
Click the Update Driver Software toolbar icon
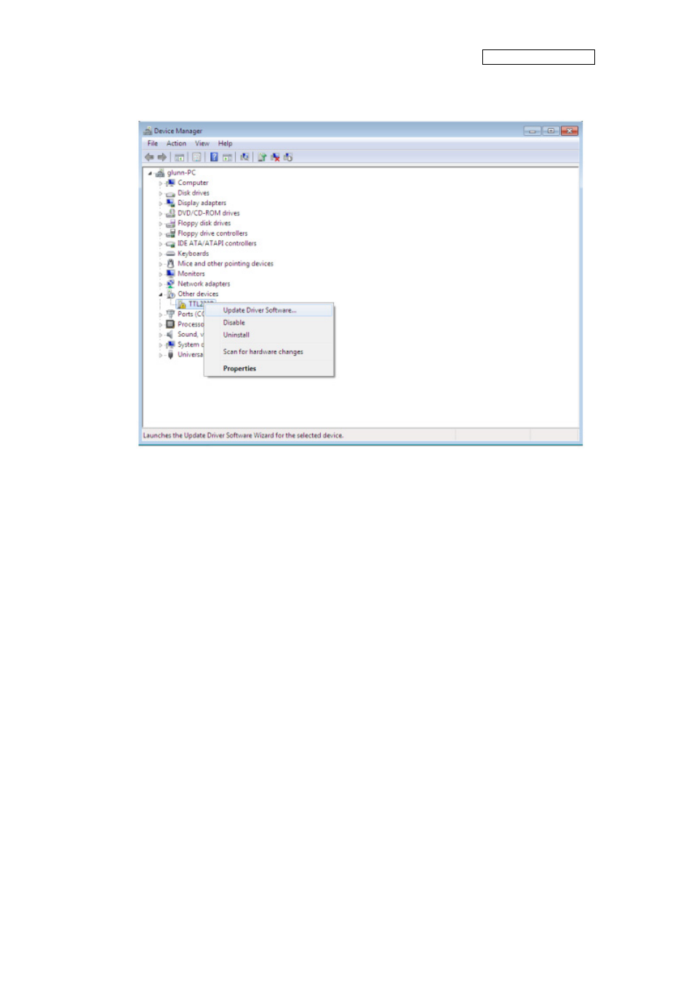(x=262, y=157)
